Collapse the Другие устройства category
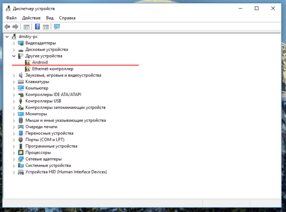 [14, 56]
